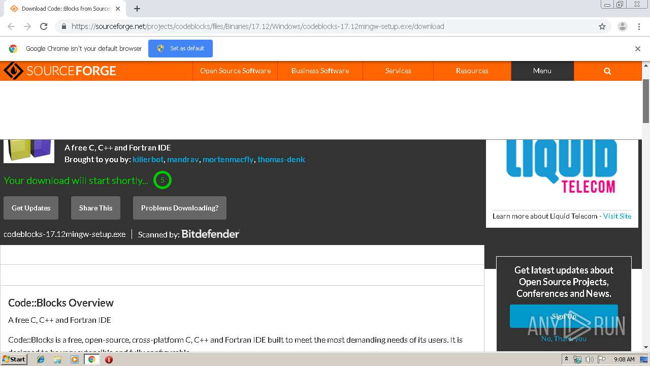Click the page vertical scrollbar thumb
Screen dimensions: 650x366
[646, 101]
